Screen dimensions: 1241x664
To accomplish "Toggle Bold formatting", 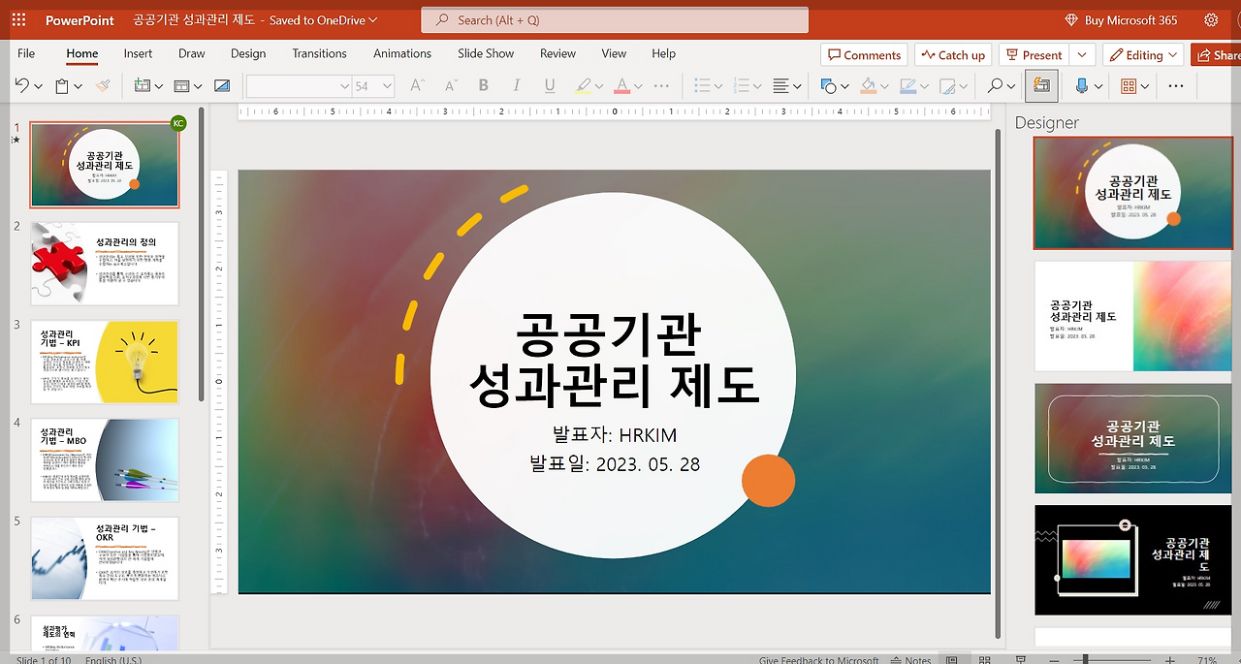I will 483,86.
